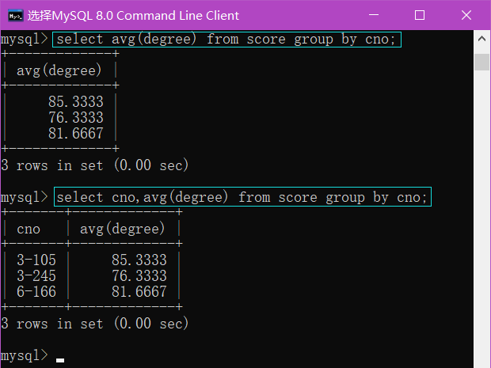Click the 3-245 cell
Screen dimensions: 491x368
tap(36, 276)
